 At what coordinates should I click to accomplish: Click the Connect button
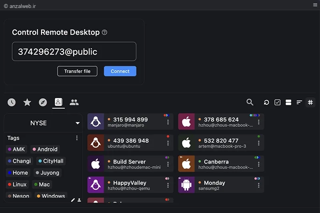[120, 71]
